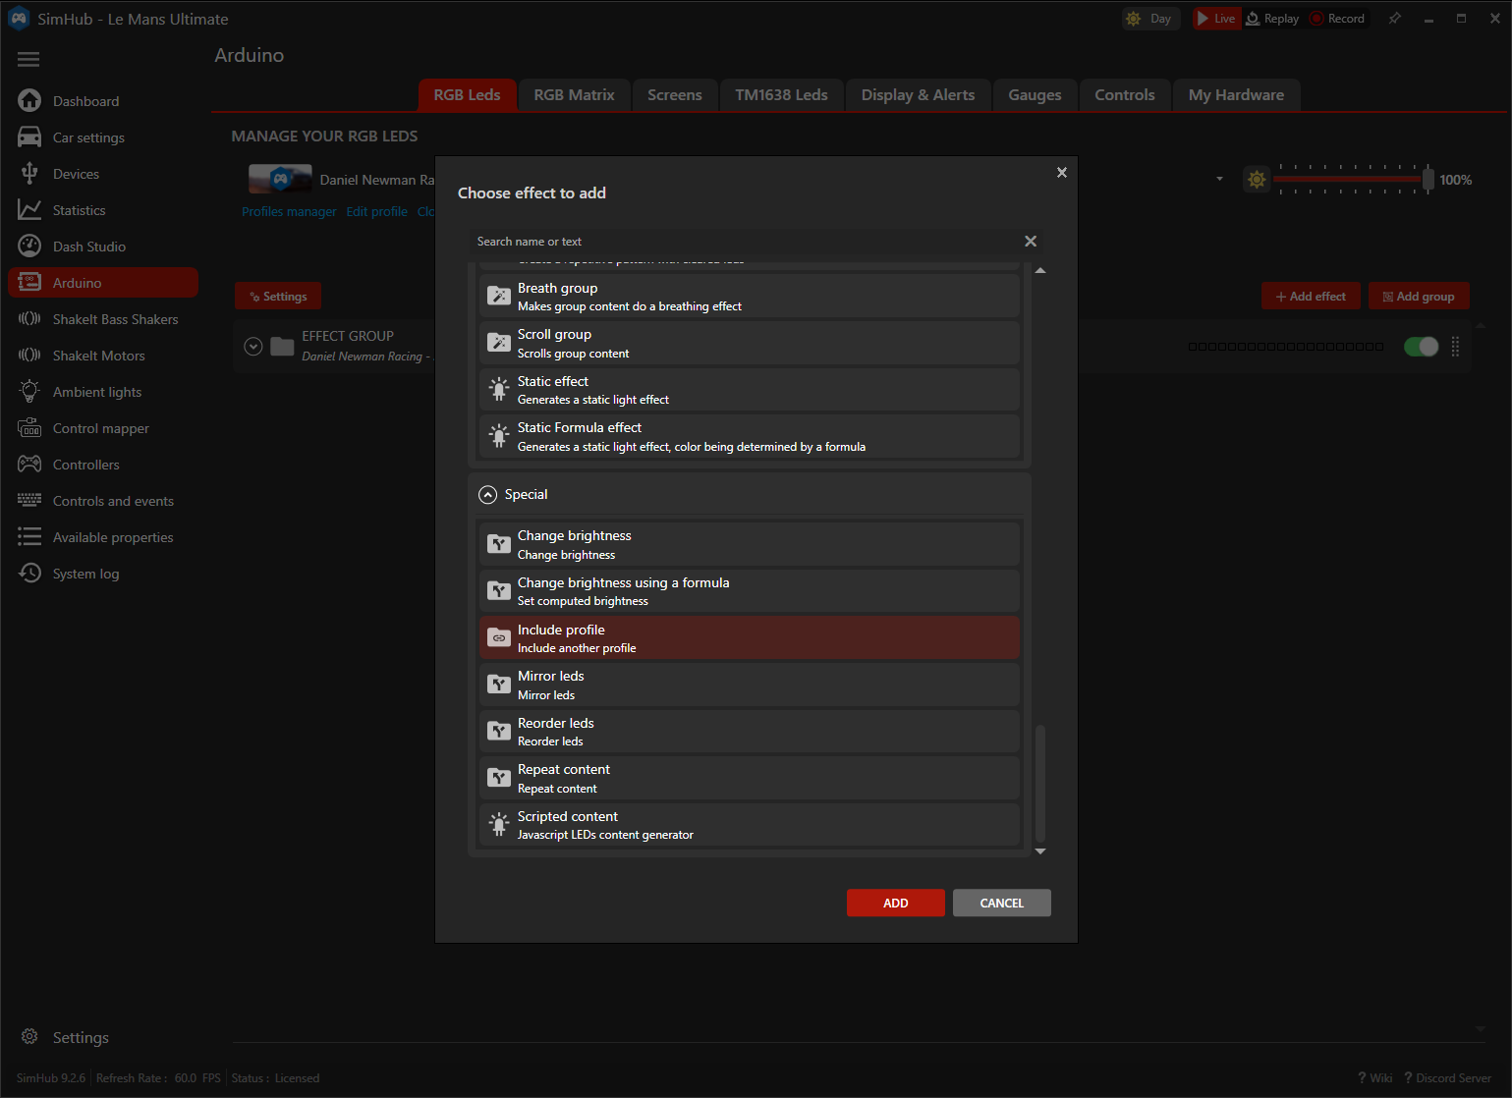View the System log
The image size is (1512, 1098).
85,573
